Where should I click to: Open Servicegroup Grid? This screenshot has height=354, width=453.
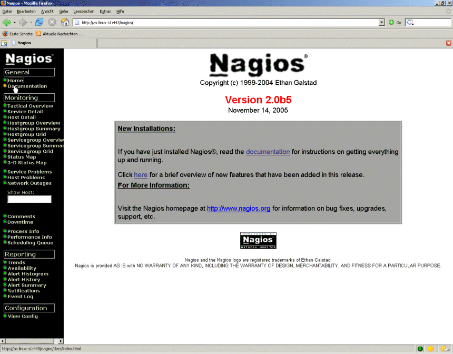point(31,151)
